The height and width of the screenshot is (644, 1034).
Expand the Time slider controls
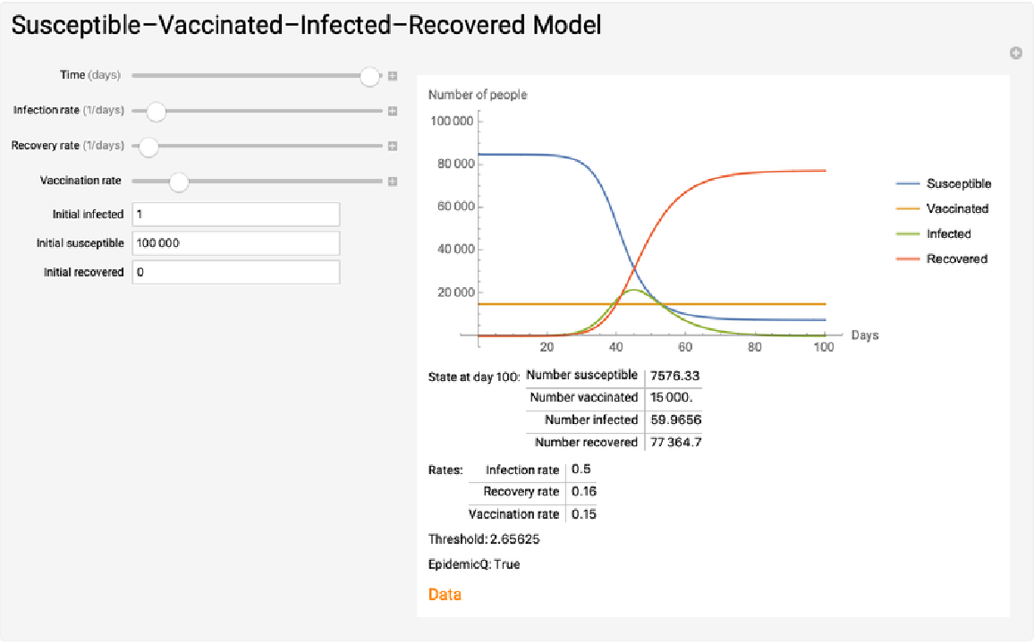(x=392, y=76)
